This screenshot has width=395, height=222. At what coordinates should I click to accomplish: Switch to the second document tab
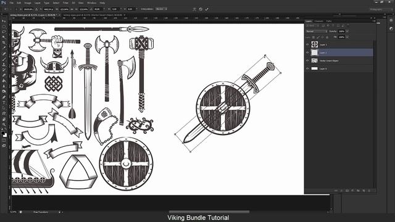pos(93,15)
